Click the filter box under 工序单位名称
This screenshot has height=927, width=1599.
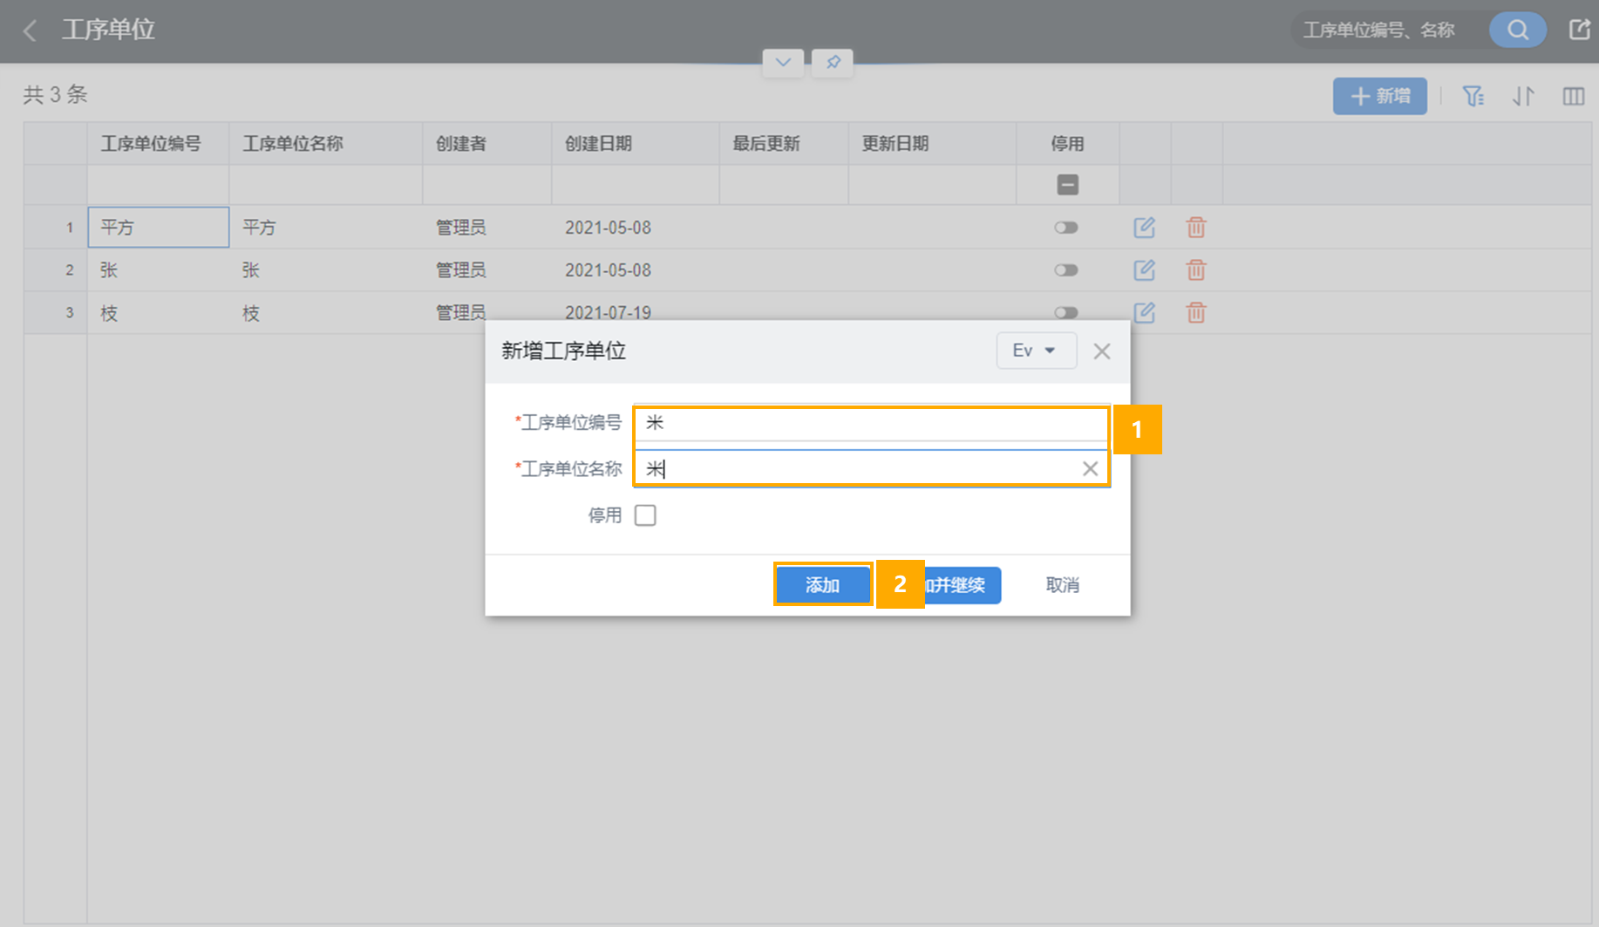click(326, 185)
